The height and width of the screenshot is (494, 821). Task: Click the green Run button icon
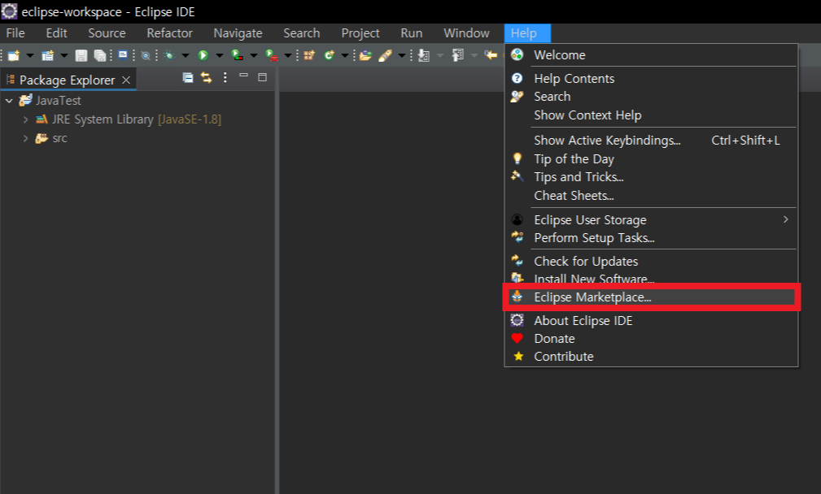(203, 55)
